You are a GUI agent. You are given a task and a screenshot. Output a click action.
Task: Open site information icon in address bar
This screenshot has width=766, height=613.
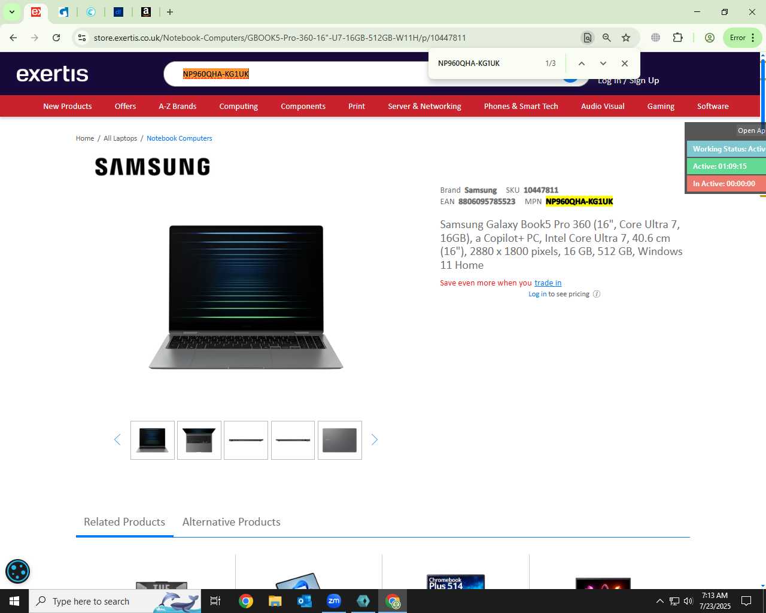(x=82, y=38)
